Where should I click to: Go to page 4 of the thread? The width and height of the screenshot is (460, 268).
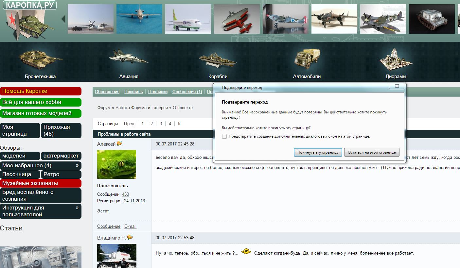[x=170, y=124]
